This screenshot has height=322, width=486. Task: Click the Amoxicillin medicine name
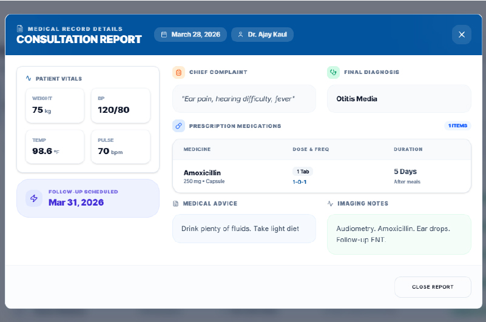(202, 173)
